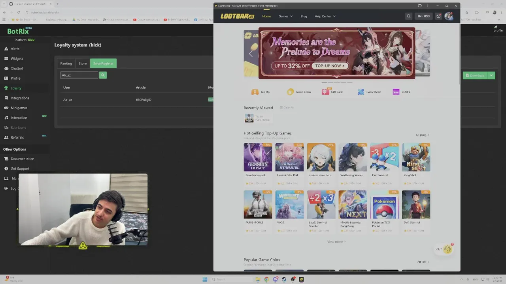Screen dimensions: 506x284
Task: Open Windows Start menu
Action: tap(205, 279)
